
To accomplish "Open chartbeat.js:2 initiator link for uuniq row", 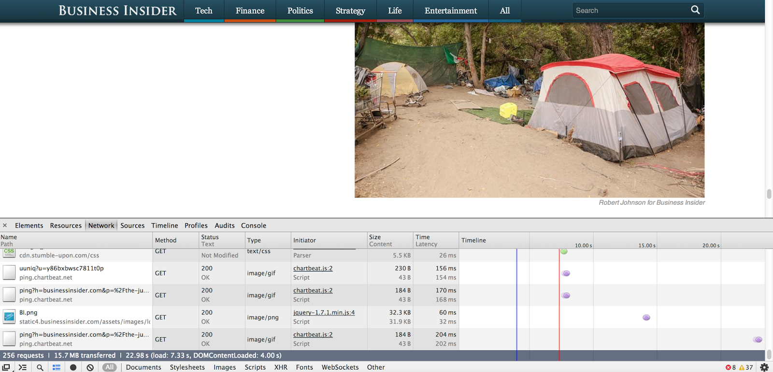I will (x=313, y=268).
